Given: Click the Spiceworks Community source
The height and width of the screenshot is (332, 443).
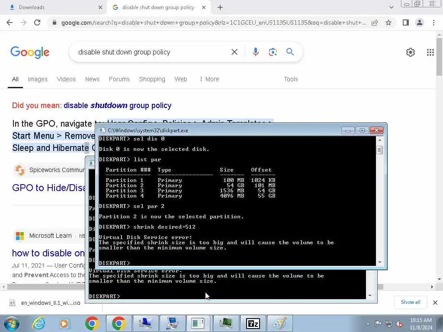Looking at the screenshot, I should [57, 170].
